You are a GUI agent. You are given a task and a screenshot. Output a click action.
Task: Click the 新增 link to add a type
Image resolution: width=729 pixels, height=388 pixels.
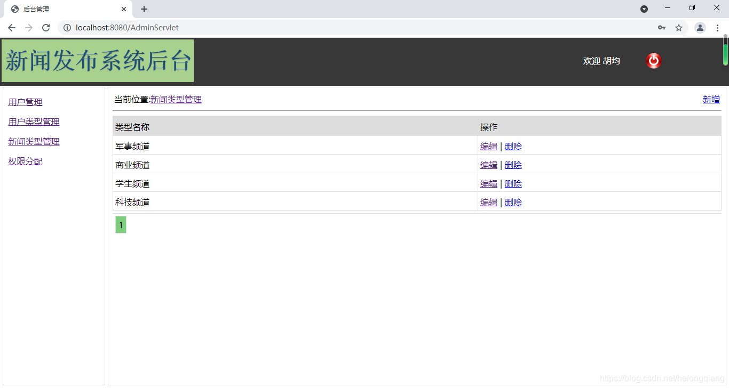[711, 99]
